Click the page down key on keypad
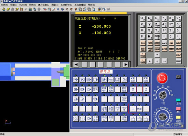 click(143, 61)
